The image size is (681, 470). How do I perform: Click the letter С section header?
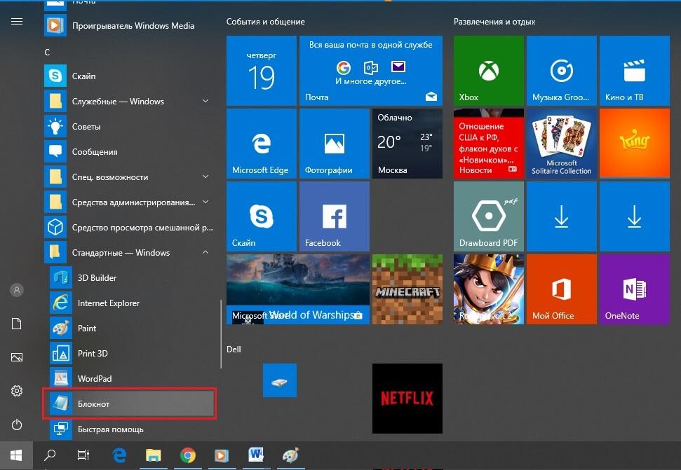click(47, 53)
